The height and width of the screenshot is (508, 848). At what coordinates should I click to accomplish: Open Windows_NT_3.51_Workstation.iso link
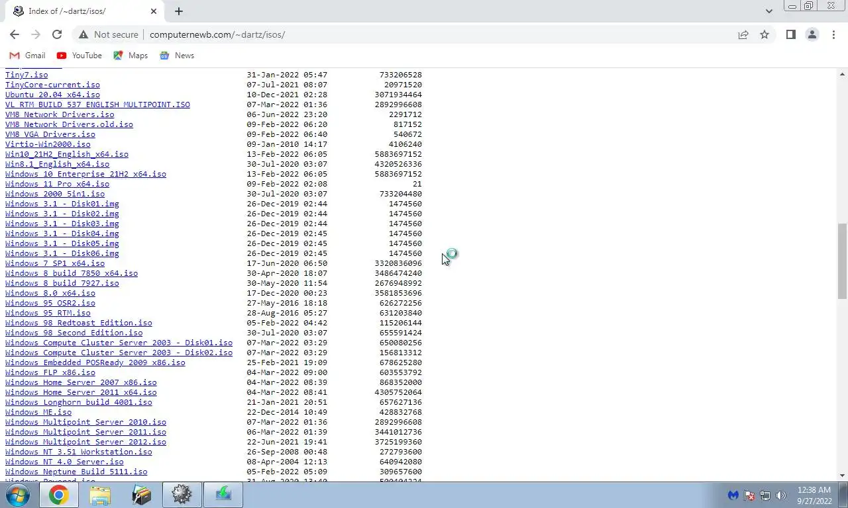pos(79,452)
